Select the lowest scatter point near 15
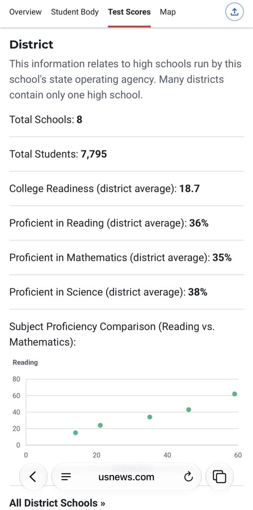Screen dimensions: 253x510 coord(75,433)
